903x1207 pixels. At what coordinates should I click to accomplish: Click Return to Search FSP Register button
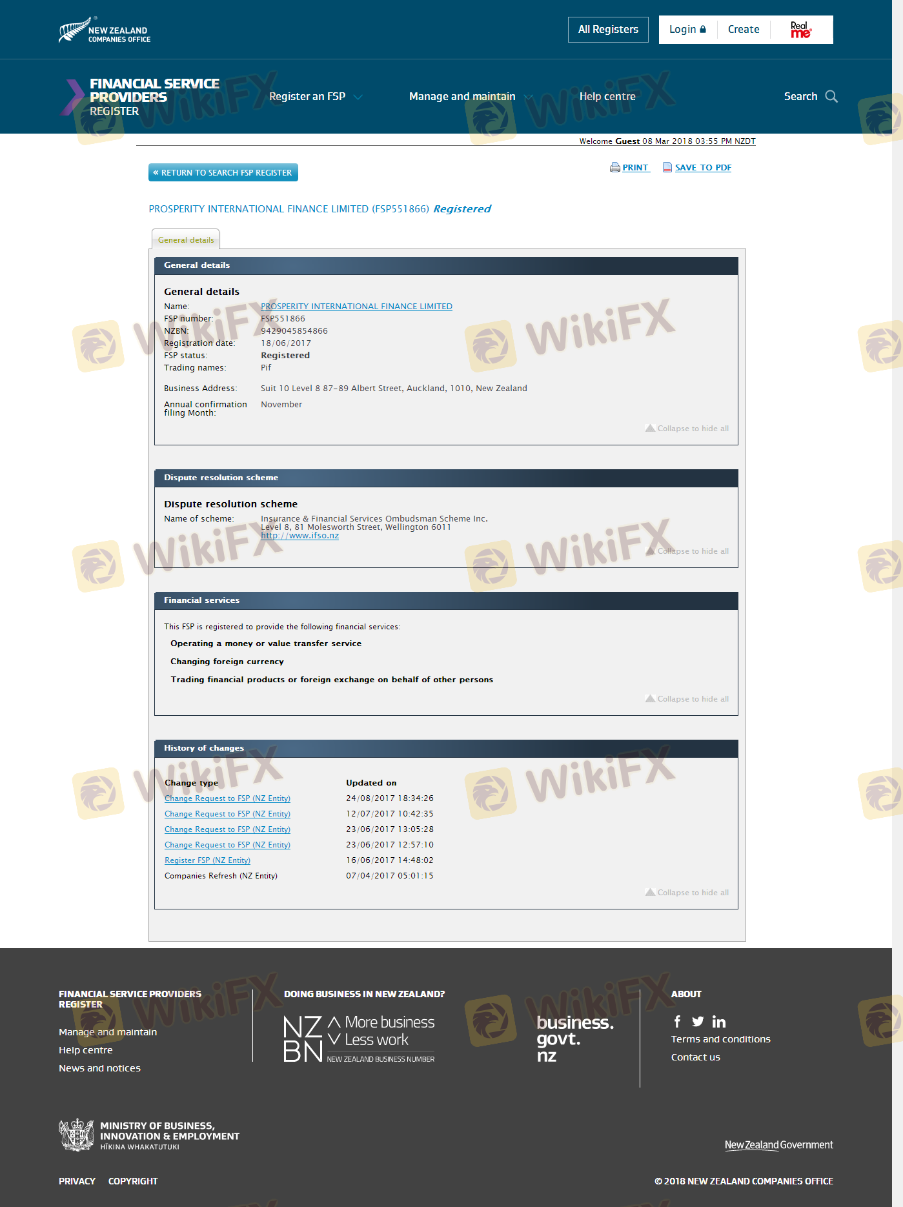pyautogui.click(x=223, y=172)
